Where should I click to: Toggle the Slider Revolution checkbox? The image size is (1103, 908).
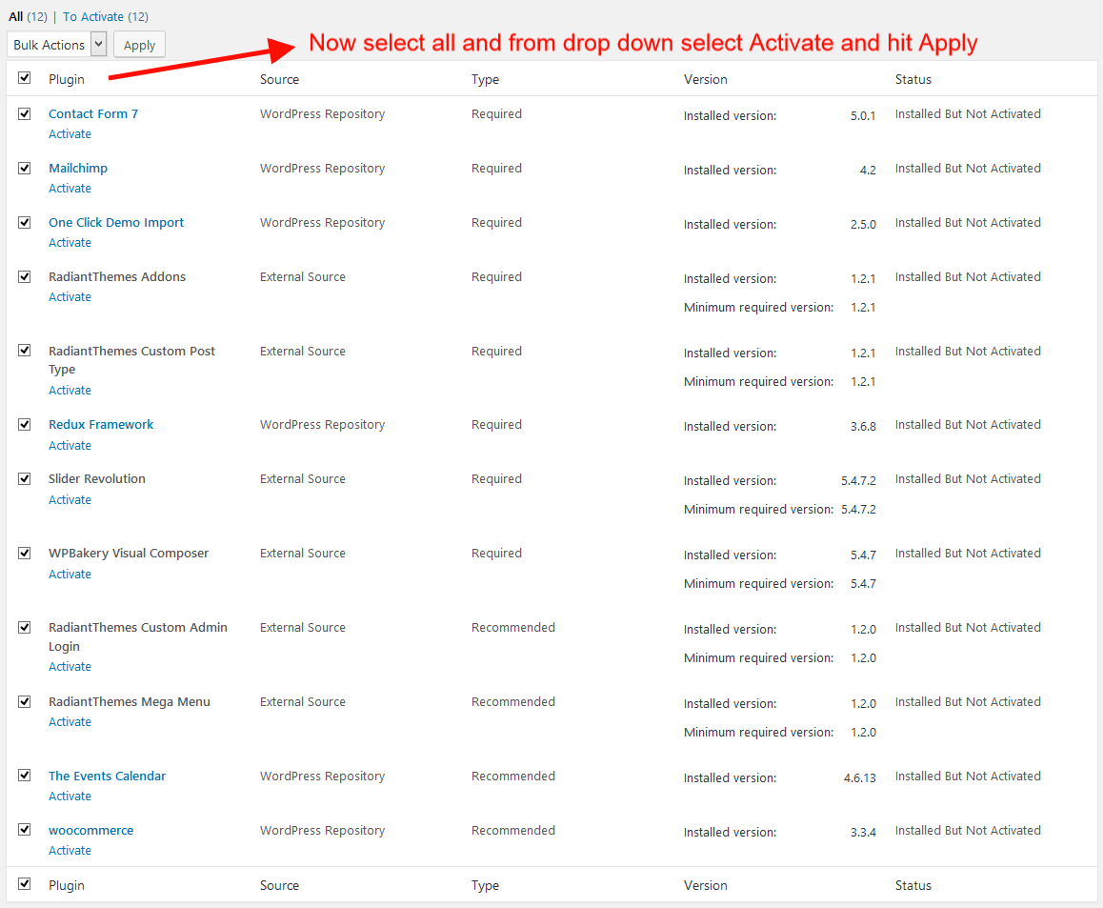(x=24, y=478)
